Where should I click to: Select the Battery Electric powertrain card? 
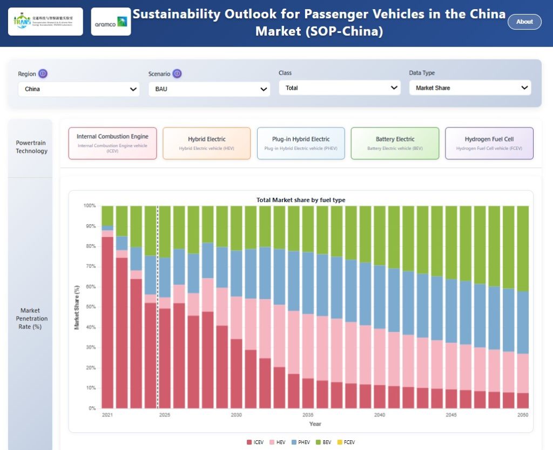click(395, 143)
